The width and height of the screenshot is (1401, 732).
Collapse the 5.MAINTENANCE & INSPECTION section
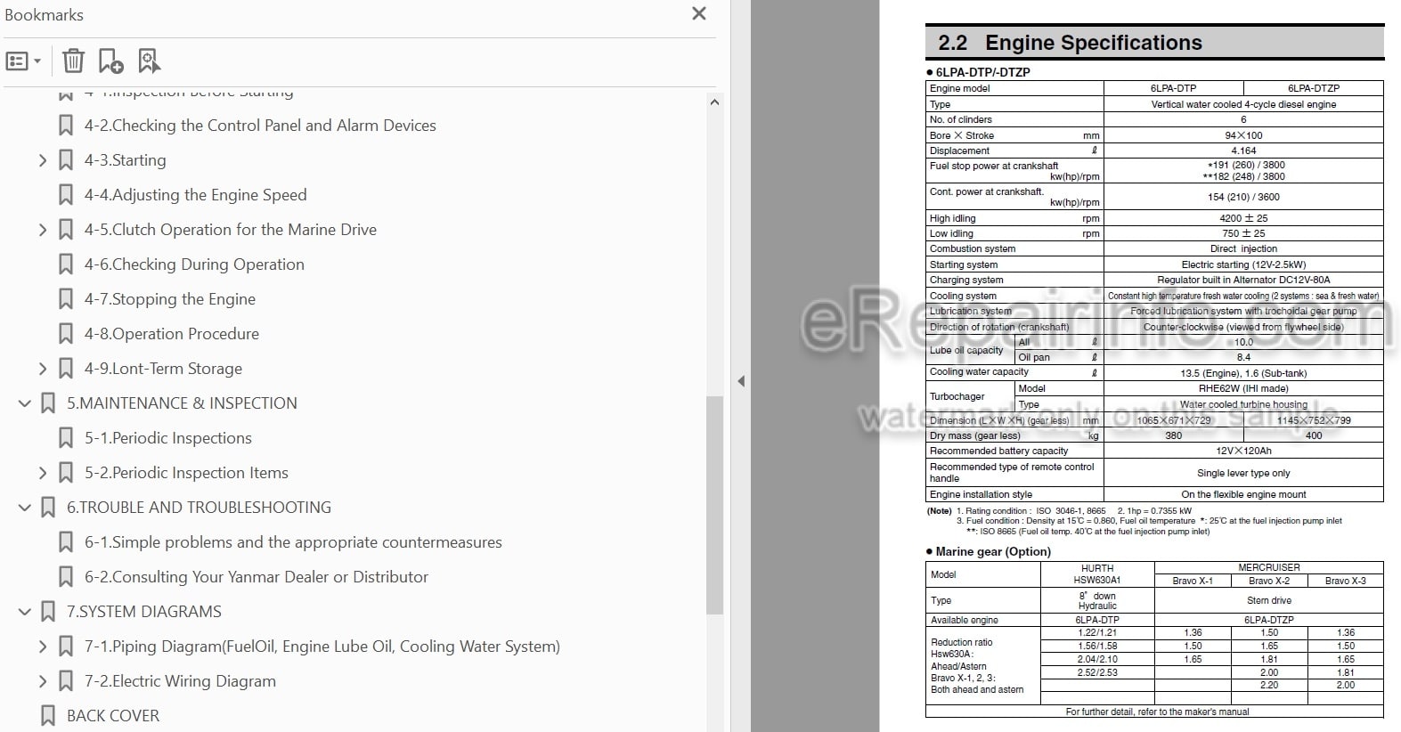click(25, 403)
